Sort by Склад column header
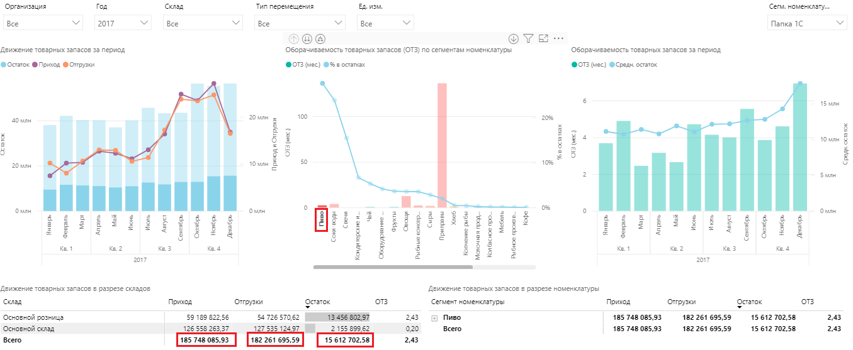Viewport: 853px width, 350px height. tap(12, 302)
